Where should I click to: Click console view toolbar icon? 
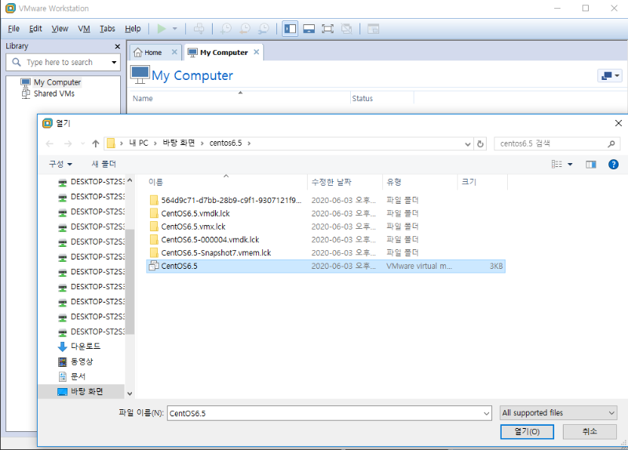(374, 29)
